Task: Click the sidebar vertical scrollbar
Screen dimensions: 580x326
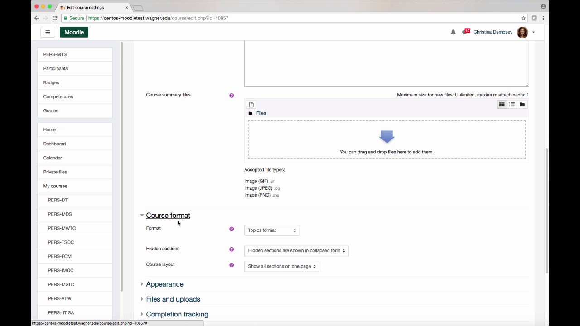Action: [x=121, y=167]
